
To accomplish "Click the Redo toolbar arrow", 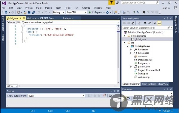I will coord(46,12).
